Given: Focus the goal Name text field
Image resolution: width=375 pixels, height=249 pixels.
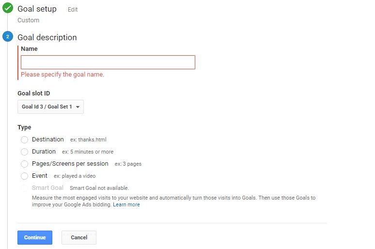Looking at the screenshot, I should [108, 62].
